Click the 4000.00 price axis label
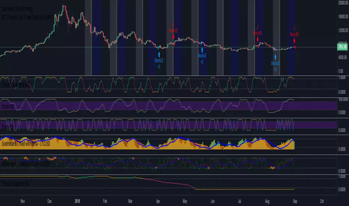 point(343,57)
